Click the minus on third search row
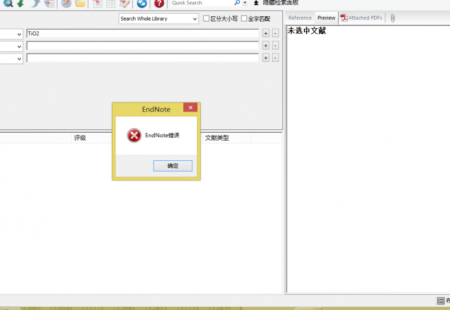 (276, 58)
